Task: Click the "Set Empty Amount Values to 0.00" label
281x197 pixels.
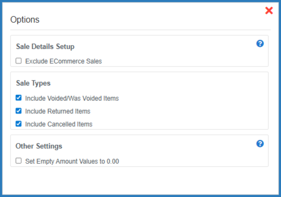Action: [72, 161]
